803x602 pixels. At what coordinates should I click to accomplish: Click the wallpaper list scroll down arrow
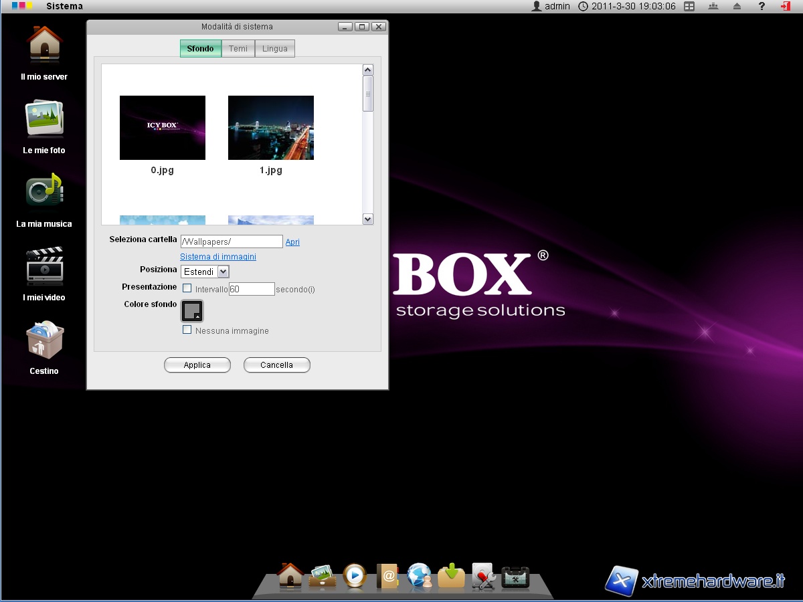click(x=367, y=219)
